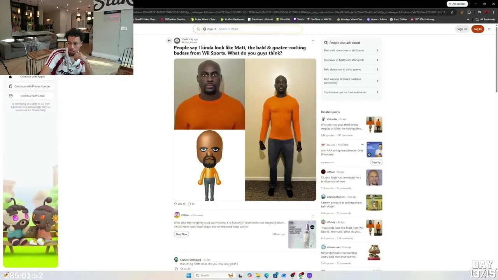This screenshot has height=280, width=498.
Task: Upvote the Matt from Wii Sports post
Action: point(175,204)
